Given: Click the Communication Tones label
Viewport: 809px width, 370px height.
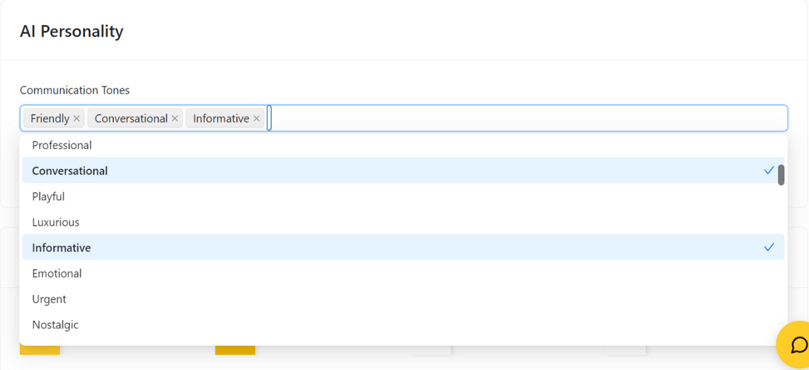Looking at the screenshot, I should pyautogui.click(x=75, y=90).
